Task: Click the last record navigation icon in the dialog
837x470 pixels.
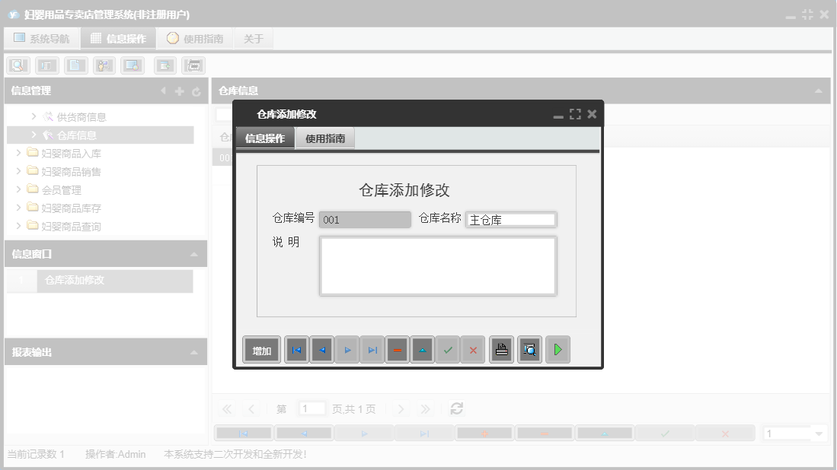Action: 372,349
